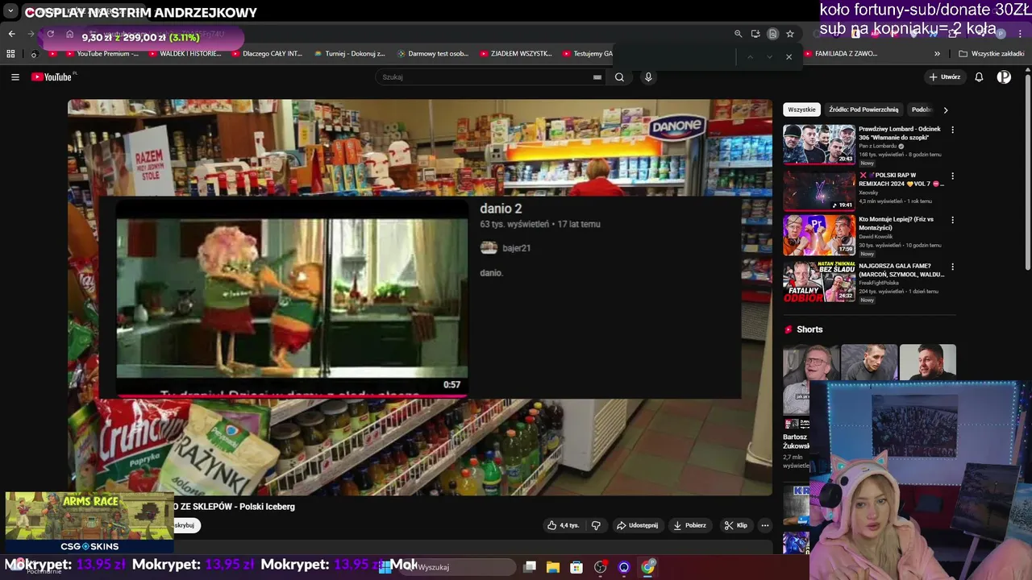1032x580 pixels.
Task: Go back with browser back arrow
Action: tap(11, 34)
